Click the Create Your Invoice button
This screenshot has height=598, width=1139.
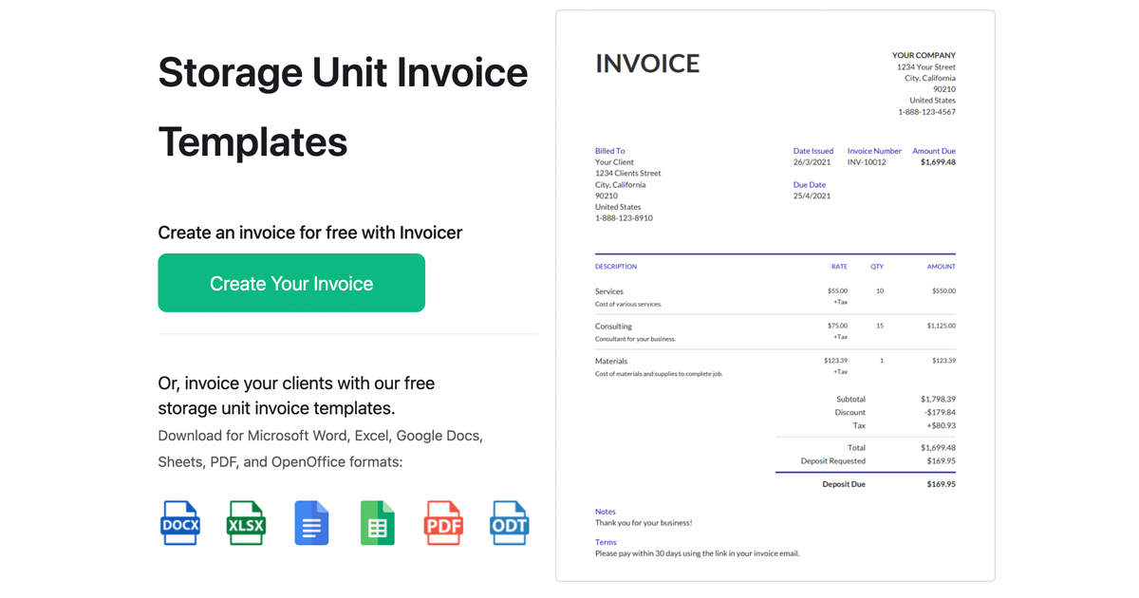(x=291, y=283)
